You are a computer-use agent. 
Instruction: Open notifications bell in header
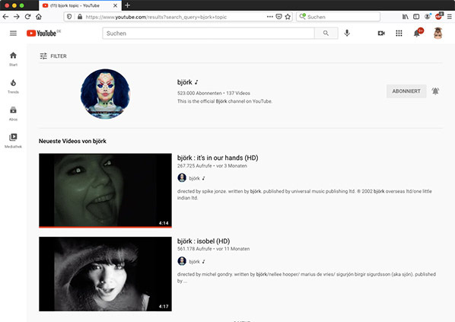pos(417,33)
